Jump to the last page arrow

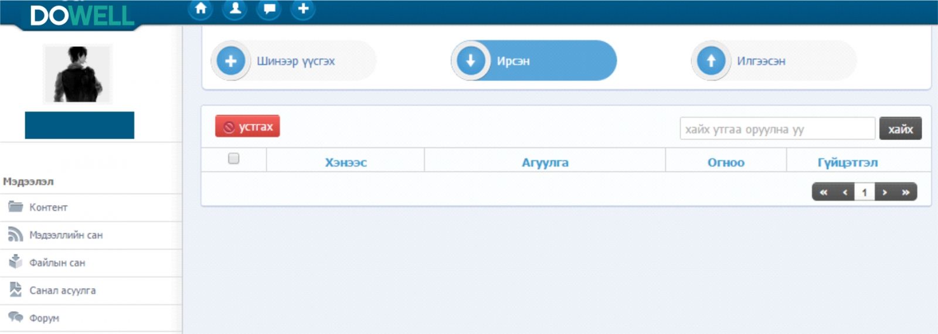point(906,192)
